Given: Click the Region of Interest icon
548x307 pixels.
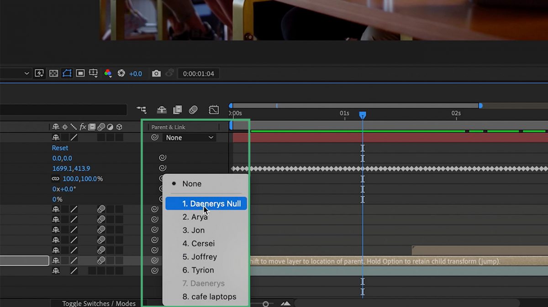Looking at the screenshot, I should coord(80,73).
